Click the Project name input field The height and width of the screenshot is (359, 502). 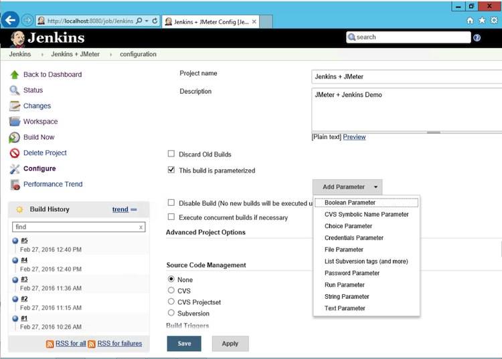[x=406, y=77]
